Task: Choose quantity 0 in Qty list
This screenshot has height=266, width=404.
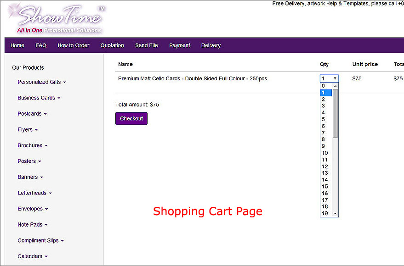Action: (326, 86)
